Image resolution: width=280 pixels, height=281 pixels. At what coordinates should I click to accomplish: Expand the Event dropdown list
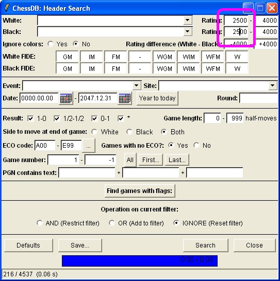pos(137,85)
